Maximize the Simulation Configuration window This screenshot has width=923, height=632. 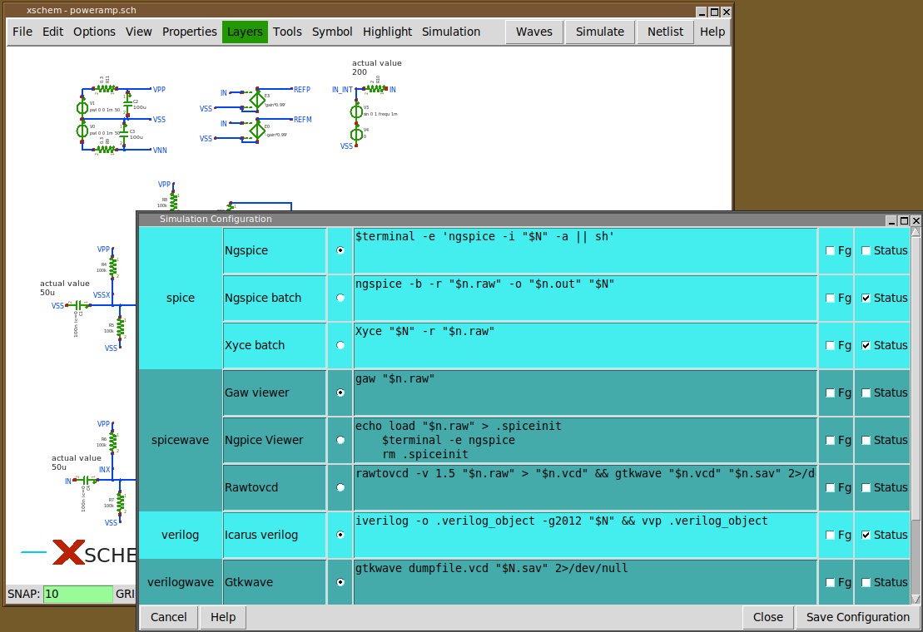click(904, 220)
